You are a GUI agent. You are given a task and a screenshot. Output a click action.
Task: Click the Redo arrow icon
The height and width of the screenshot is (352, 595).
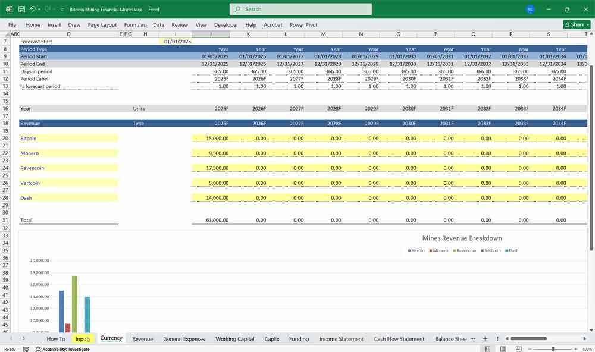click(48, 9)
